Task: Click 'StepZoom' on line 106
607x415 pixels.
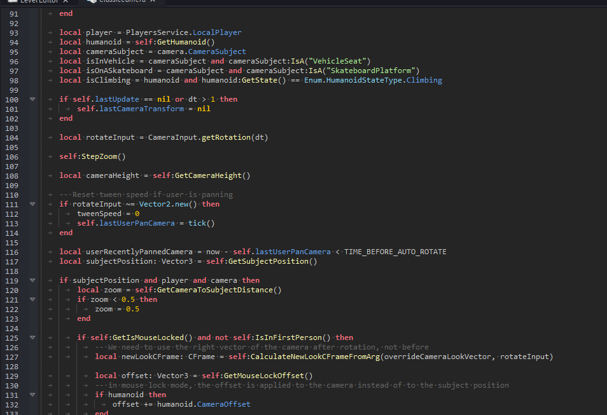Action: 99,156
